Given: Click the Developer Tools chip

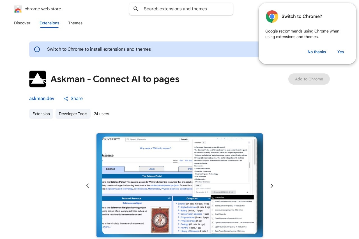Looking at the screenshot, I should (73, 114).
